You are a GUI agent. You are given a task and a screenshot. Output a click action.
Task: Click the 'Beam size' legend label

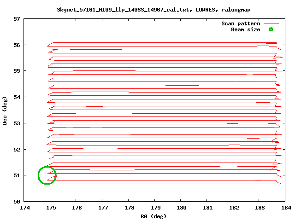pyautogui.click(x=246, y=29)
